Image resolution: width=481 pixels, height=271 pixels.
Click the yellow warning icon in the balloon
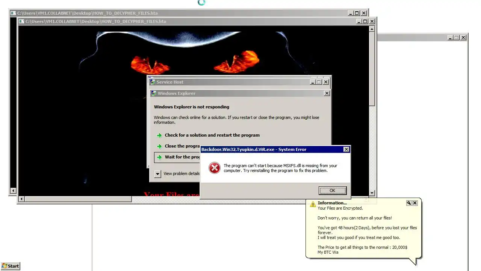click(x=313, y=204)
